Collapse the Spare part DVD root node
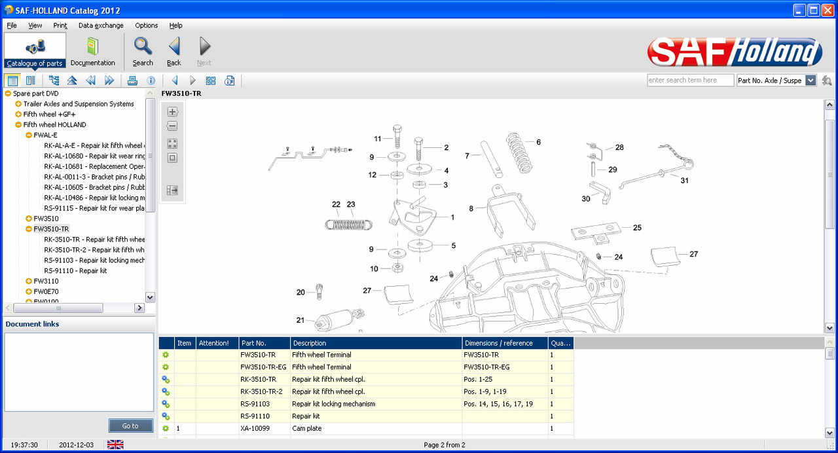 (x=8, y=94)
